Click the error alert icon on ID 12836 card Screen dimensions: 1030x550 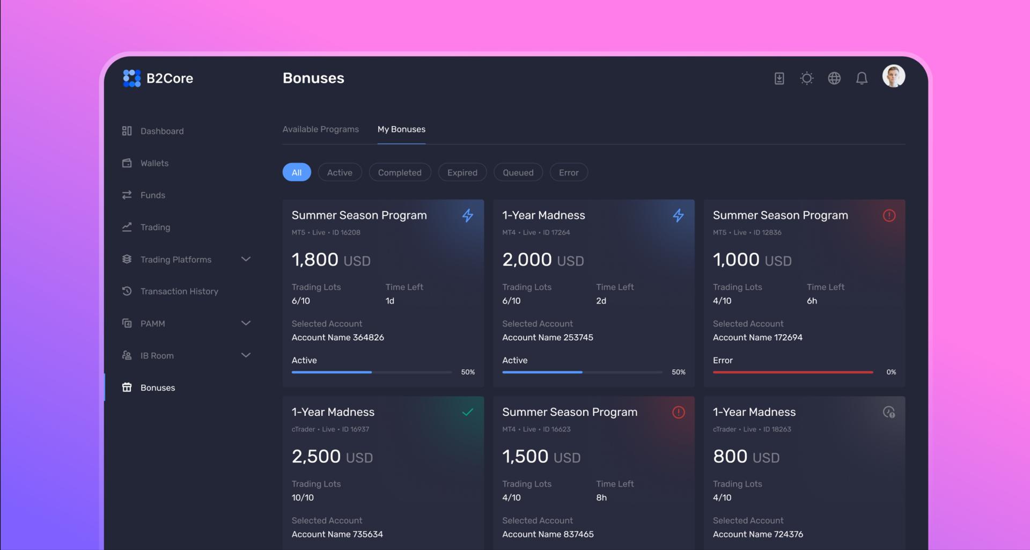(x=889, y=216)
